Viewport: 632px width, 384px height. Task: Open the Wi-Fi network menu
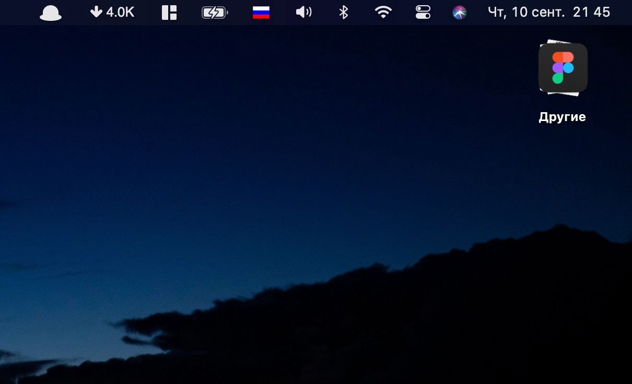pos(383,12)
